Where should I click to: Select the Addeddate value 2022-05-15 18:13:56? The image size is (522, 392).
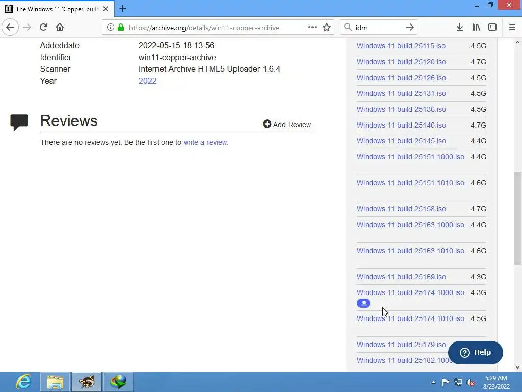[176, 45]
